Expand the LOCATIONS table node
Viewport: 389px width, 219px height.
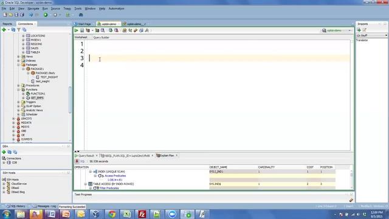23,36
